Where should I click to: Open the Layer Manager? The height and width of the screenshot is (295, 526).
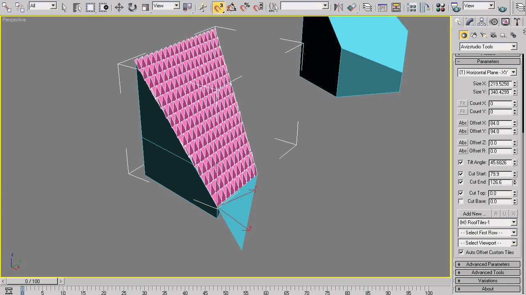click(367, 7)
